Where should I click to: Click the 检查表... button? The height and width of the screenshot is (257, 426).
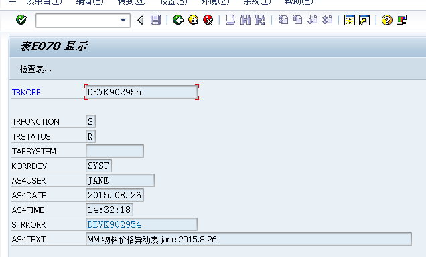(35, 69)
